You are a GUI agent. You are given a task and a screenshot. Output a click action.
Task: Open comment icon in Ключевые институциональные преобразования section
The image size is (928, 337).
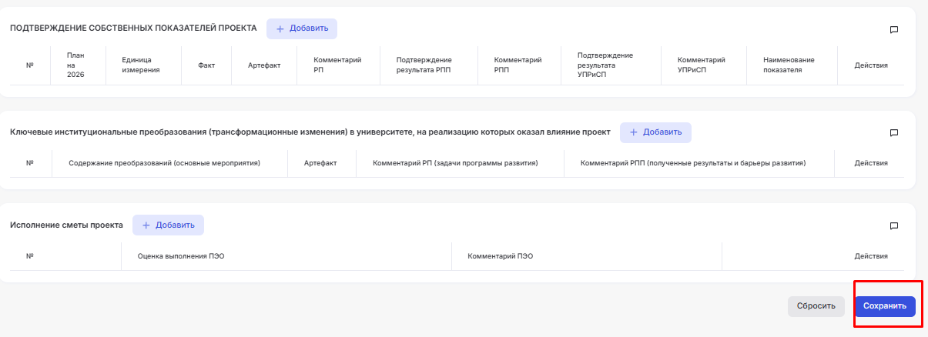click(x=894, y=133)
